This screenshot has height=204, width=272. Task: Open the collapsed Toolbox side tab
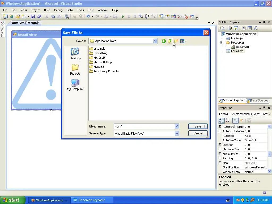pyautogui.click(x=2, y=29)
